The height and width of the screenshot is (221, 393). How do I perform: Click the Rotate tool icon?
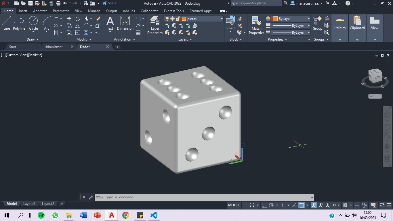point(78,19)
